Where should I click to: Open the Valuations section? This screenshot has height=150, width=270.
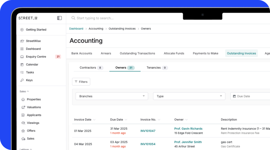[33, 107]
